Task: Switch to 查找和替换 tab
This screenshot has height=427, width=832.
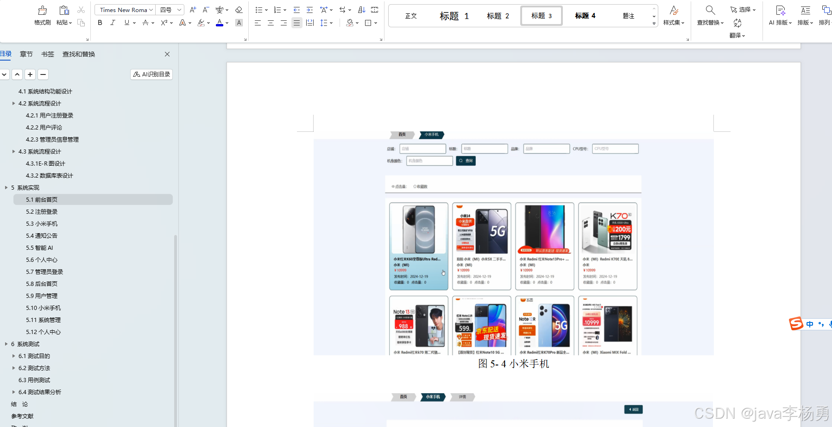Action: (79, 54)
